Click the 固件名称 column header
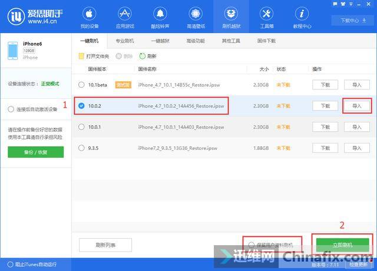This screenshot has width=377, height=271. click(147, 69)
